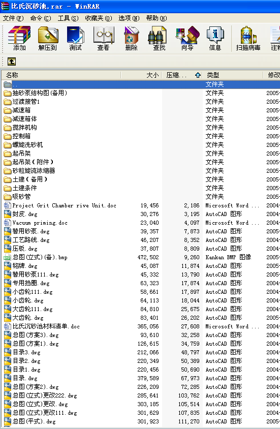Select the 搅拌机构 folder name
280x429 pixels.
pos(24,128)
